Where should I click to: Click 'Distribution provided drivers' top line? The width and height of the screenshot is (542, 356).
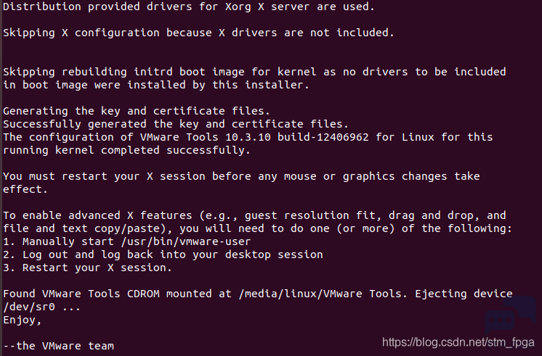click(x=189, y=7)
